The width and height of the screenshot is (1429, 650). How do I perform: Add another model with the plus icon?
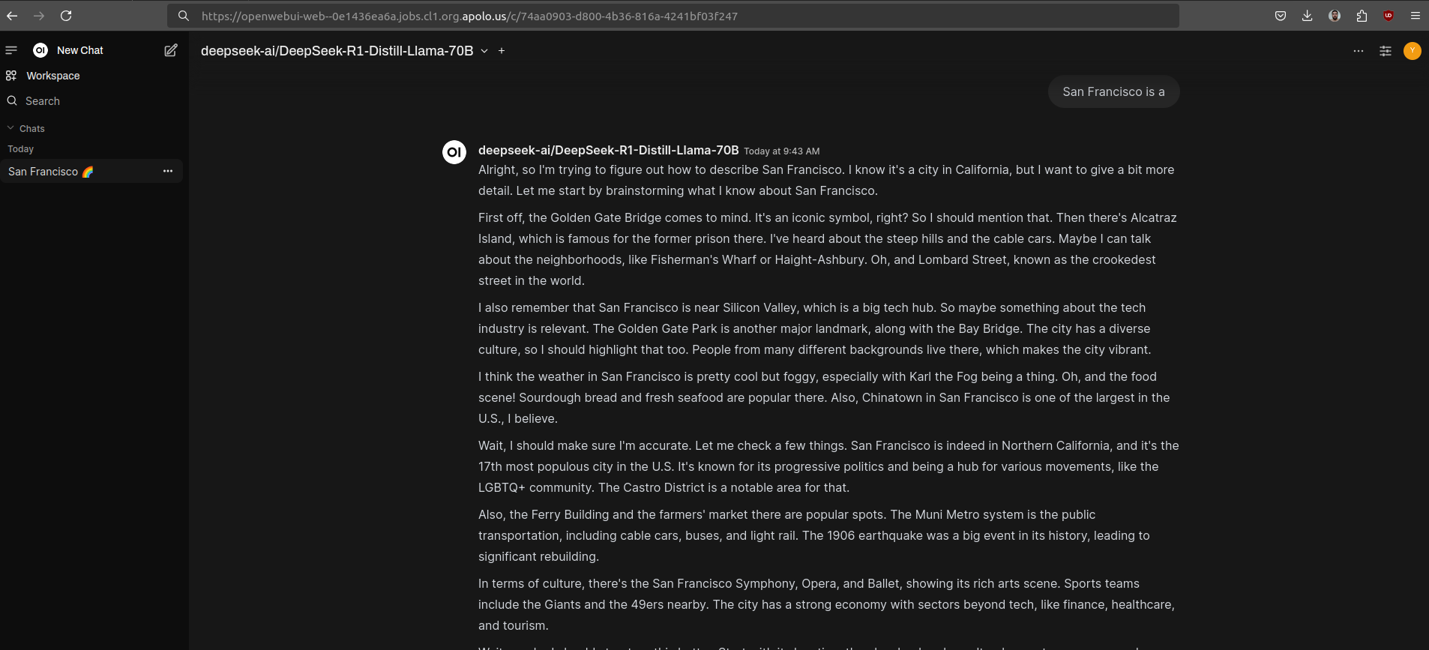[x=502, y=51]
